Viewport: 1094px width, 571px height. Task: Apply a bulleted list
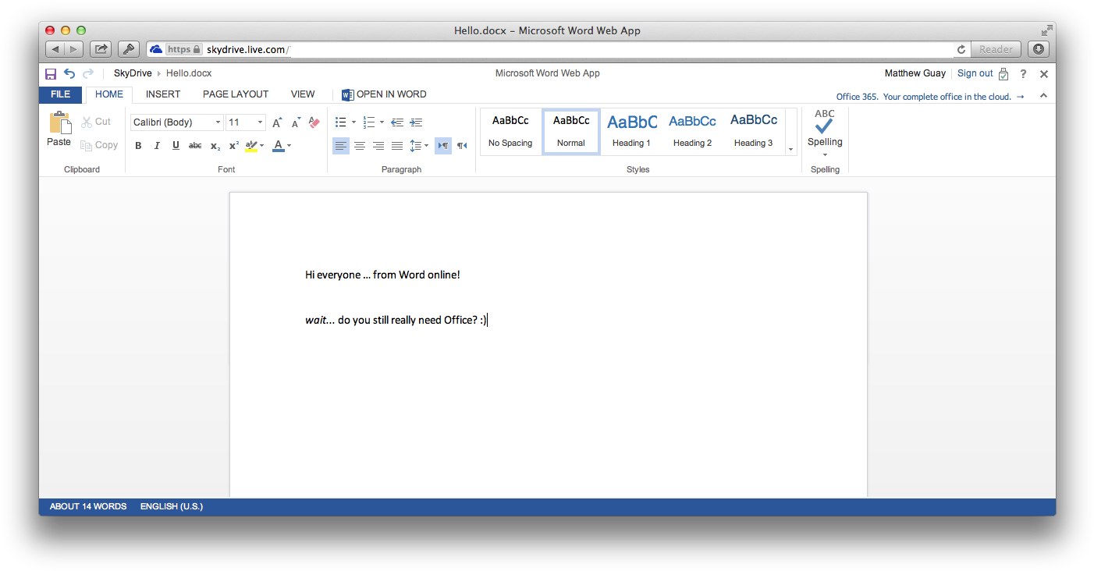pos(340,122)
